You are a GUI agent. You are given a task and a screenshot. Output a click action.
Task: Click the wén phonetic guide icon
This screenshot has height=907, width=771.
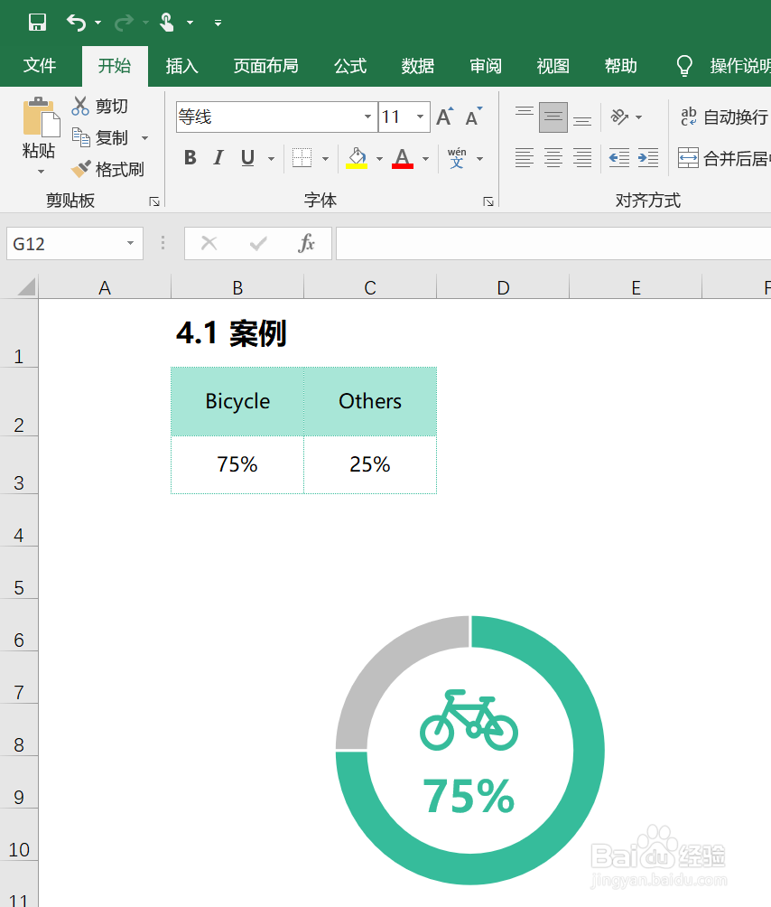click(457, 158)
